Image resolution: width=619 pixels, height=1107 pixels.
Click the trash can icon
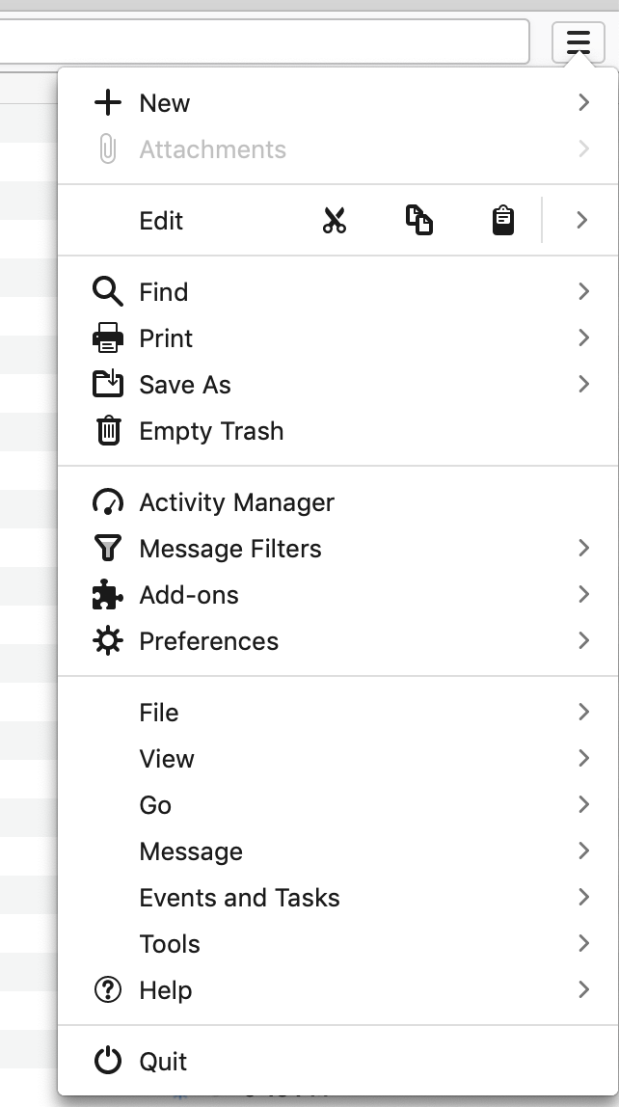click(108, 431)
